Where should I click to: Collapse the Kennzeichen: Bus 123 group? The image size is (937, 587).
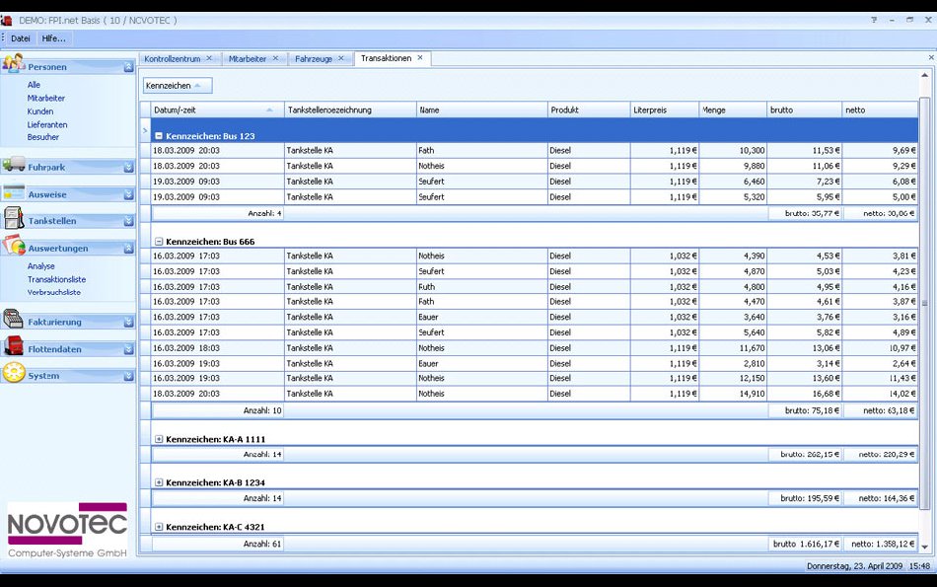[159, 135]
